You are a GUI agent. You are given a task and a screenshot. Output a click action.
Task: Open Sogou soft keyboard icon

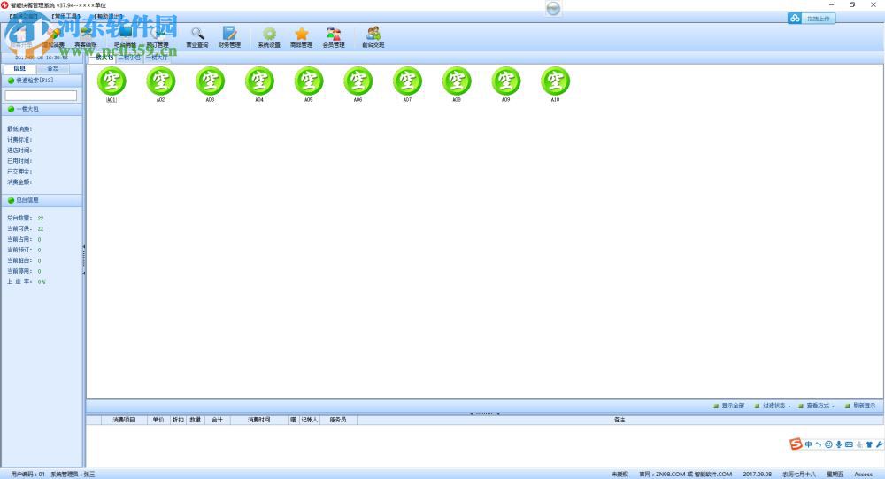pyautogui.click(x=849, y=444)
